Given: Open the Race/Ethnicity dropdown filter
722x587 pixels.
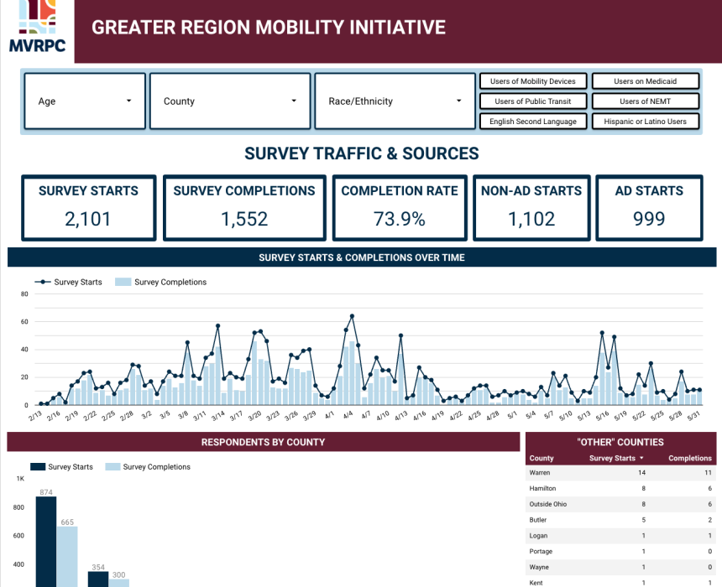Looking at the screenshot, I should click(395, 101).
